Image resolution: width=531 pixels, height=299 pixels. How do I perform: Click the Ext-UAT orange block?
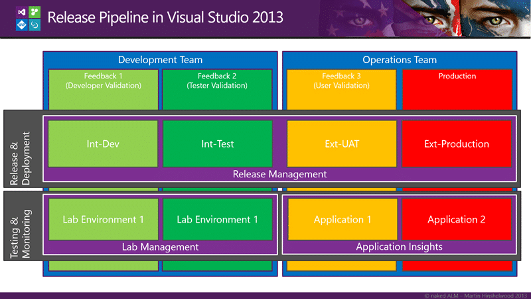pyautogui.click(x=342, y=144)
